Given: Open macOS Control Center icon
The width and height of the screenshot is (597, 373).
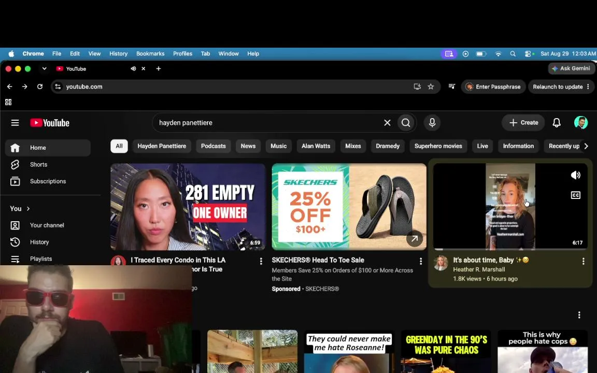Looking at the screenshot, I should coord(529,54).
